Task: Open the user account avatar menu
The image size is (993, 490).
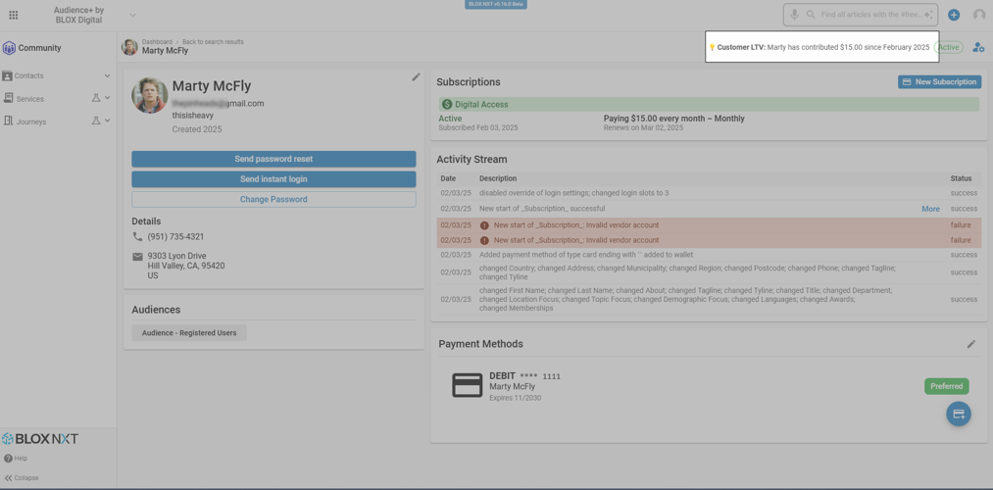Action: [979, 15]
